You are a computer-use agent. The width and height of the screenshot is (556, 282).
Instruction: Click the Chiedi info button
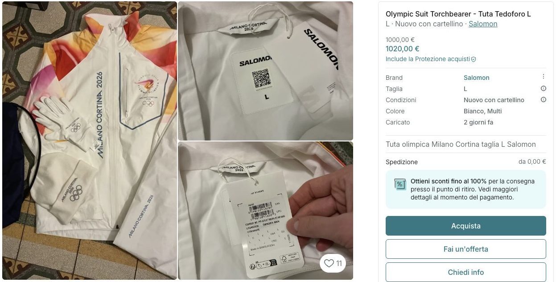(465, 272)
